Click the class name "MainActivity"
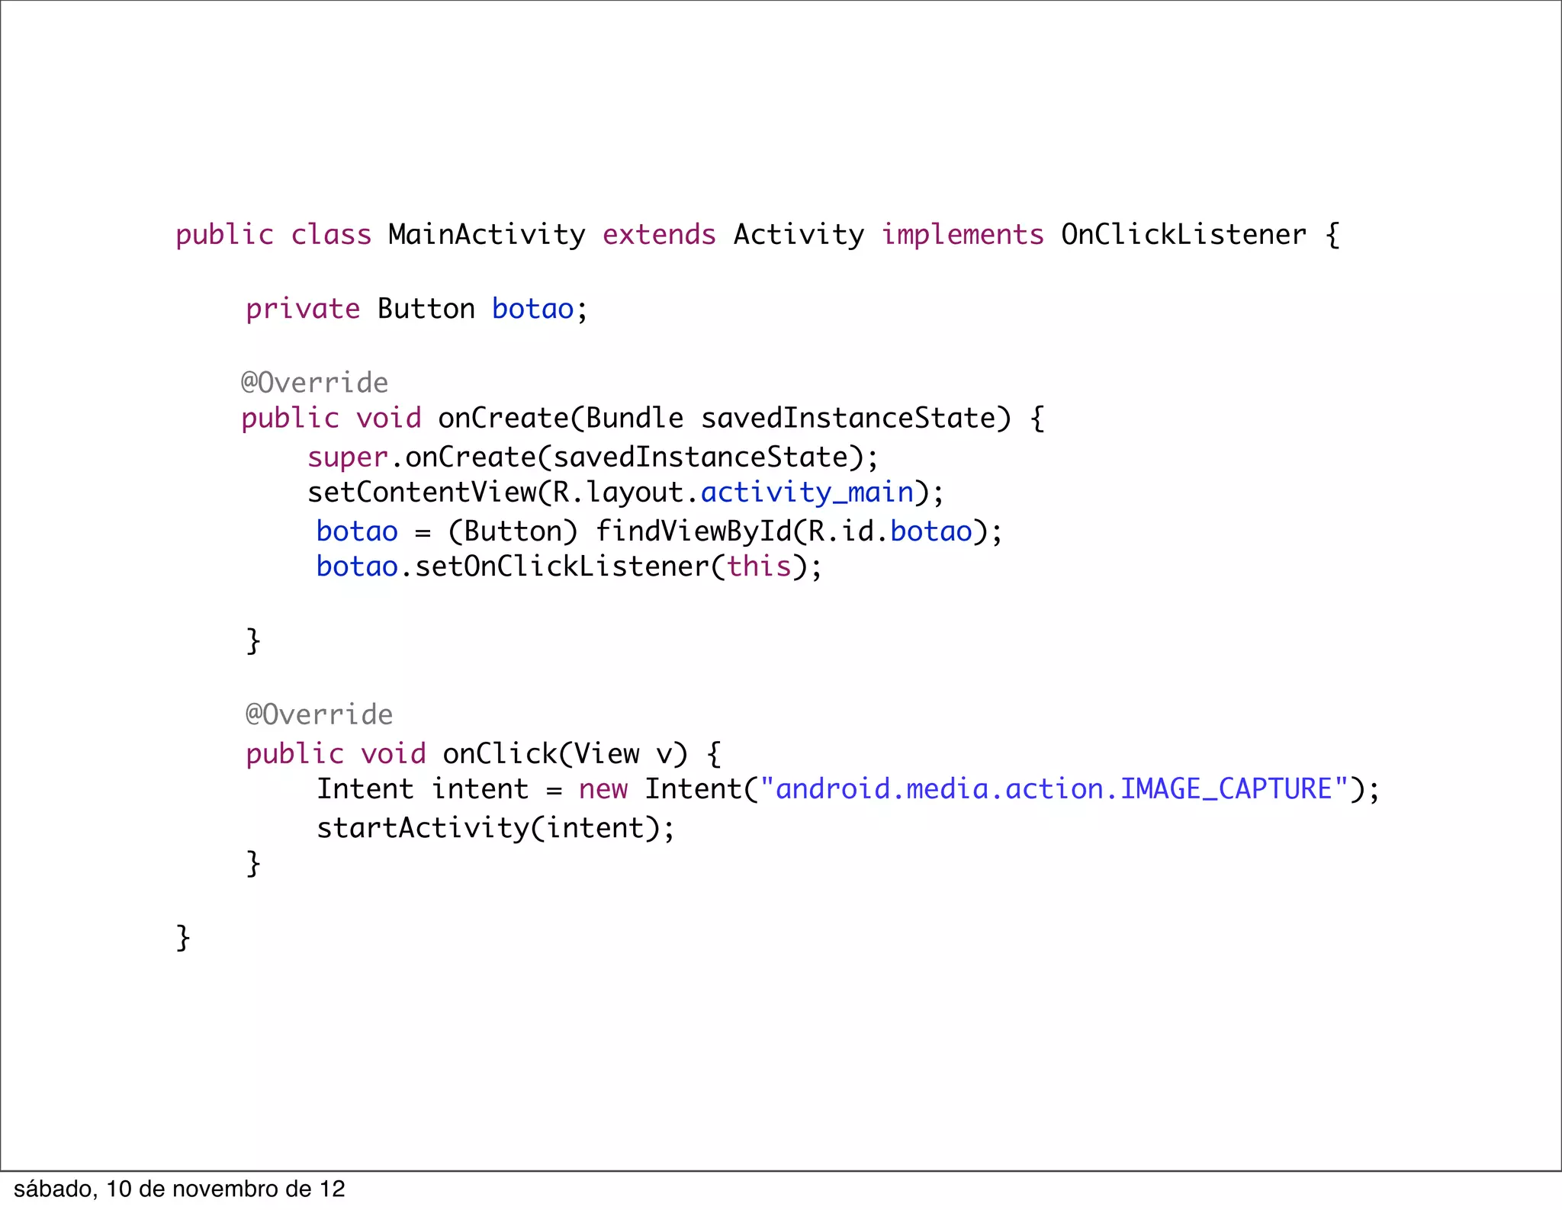1562x1210 pixels. coord(487,235)
